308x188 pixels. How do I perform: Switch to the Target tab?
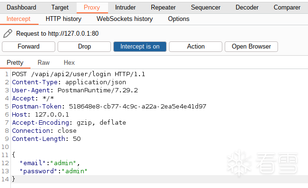coord(60,8)
